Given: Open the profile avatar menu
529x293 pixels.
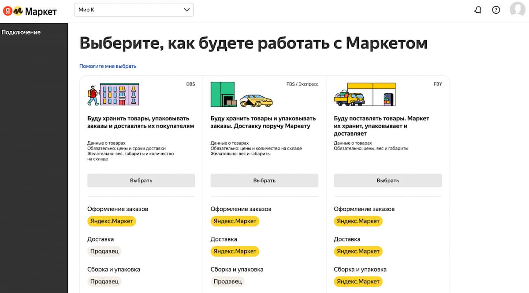Looking at the screenshot, I should tap(517, 9).
